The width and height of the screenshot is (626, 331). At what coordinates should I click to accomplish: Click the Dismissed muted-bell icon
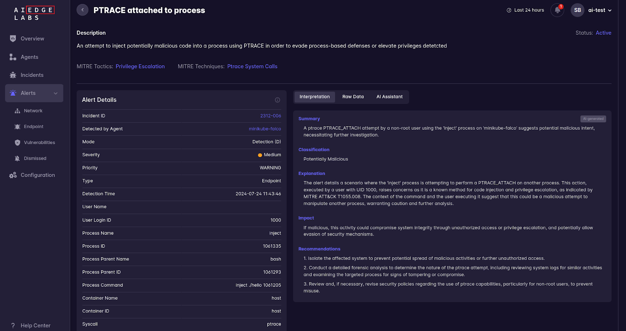17,158
